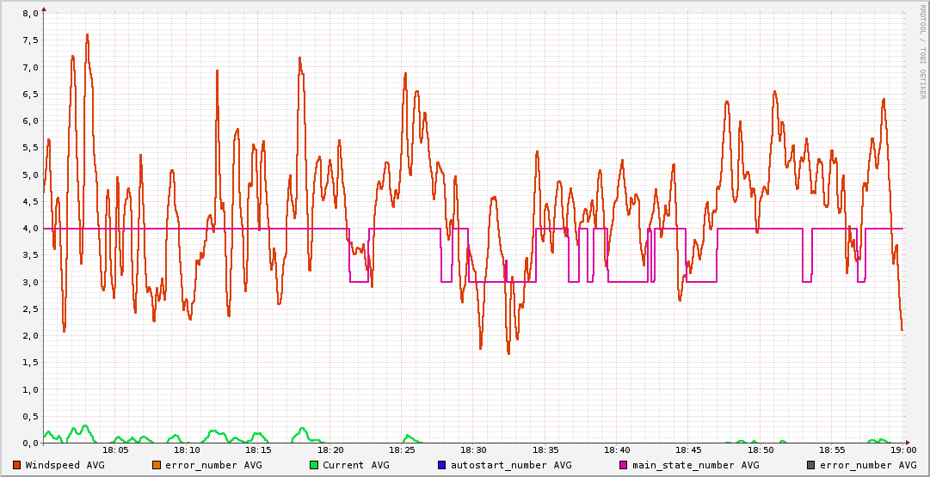Click the 0,0 value on the y-axis

(30, 443)
